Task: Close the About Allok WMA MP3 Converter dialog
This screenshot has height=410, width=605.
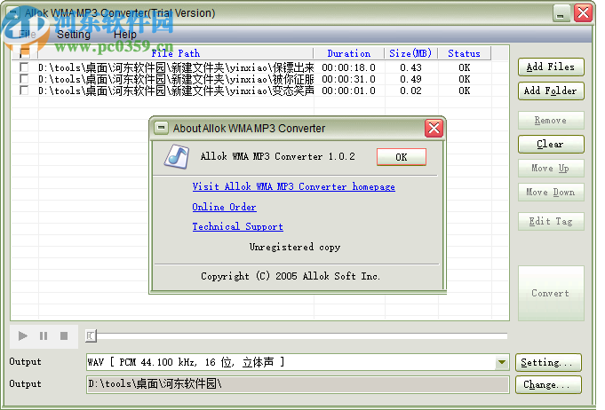Action: pos(434,128)
